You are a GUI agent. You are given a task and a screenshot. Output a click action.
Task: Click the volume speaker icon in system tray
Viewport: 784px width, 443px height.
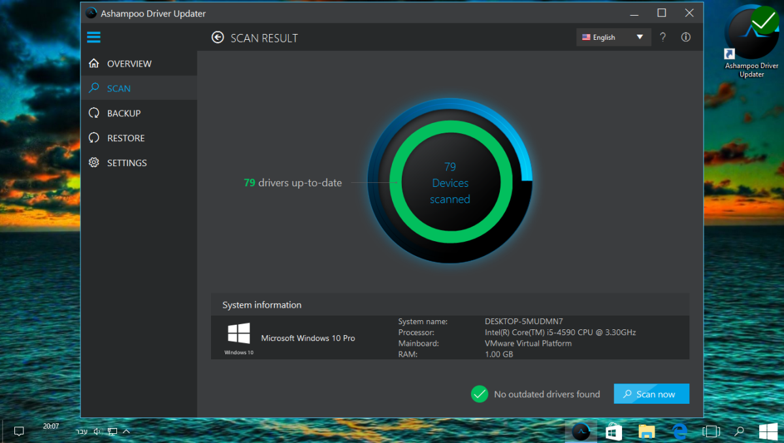pyautogui.click(x=97, y=431)
